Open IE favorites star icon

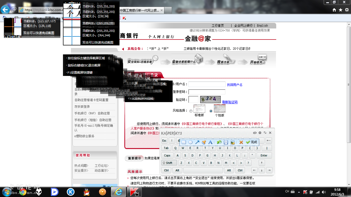(x=340, y=10)
